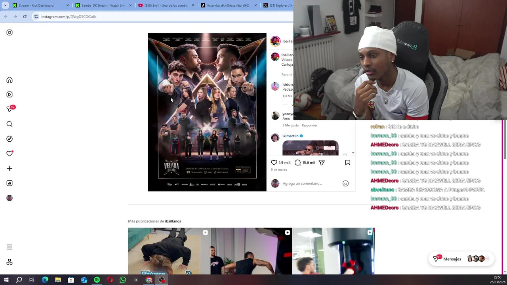Click 3 Me gusta on comment
Viewport: 507px width, 285px height.
[290, 125]
